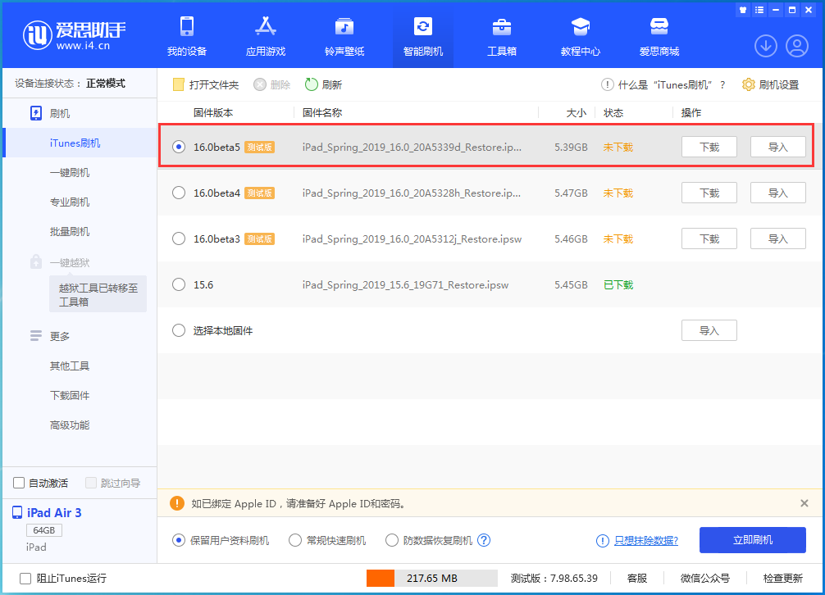
Task: Close the Apple ID notice bar
Action: point(804,503)
